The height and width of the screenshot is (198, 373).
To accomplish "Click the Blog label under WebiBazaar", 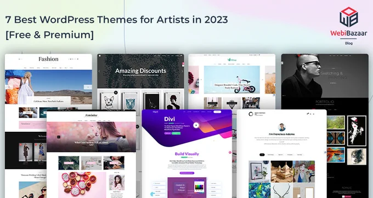I will tap(349, 43).
